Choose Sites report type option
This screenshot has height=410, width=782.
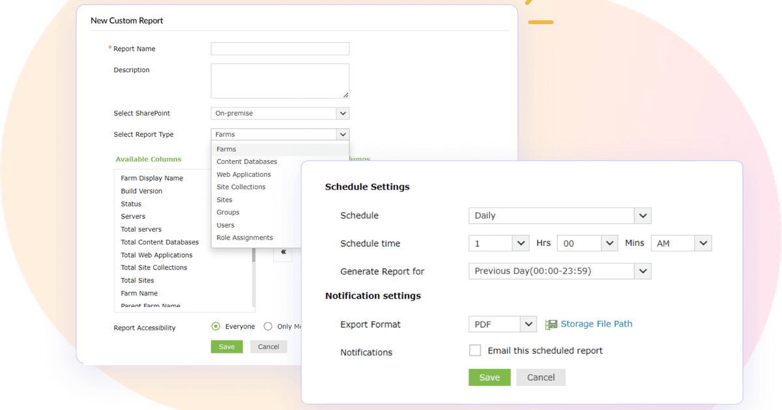tap(225, 200)
